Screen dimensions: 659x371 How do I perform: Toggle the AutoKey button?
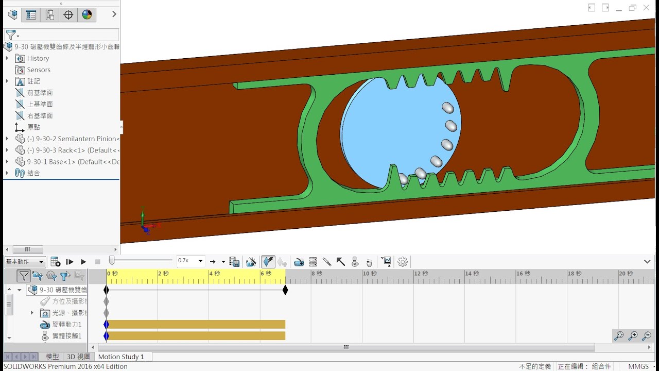268,262
